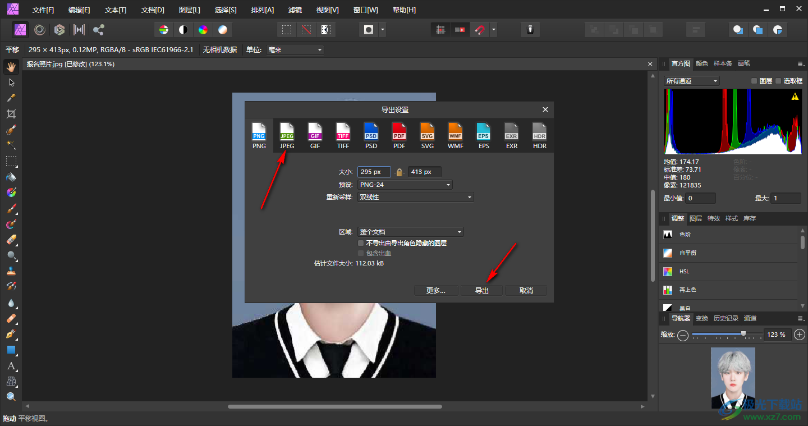Pick the TIFF export format icon
This screenshot has height=426, width=808.
[x=343, y=135]
